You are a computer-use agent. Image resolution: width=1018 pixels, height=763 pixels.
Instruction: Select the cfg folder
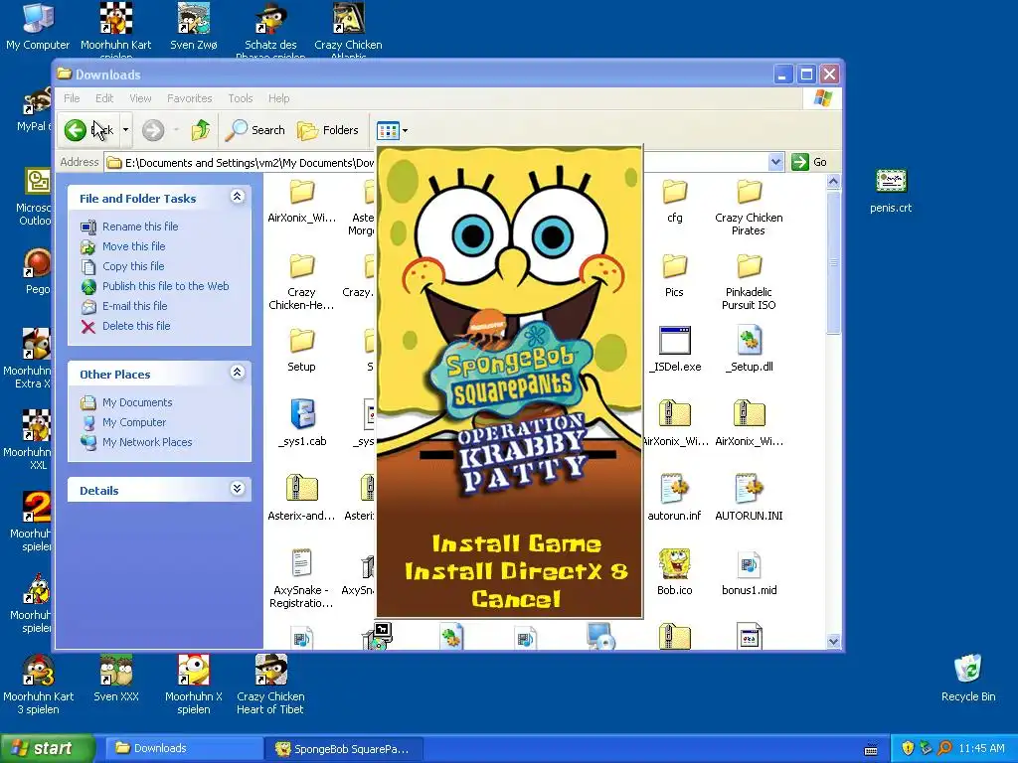pyautogui.click(x=675, y=201)
